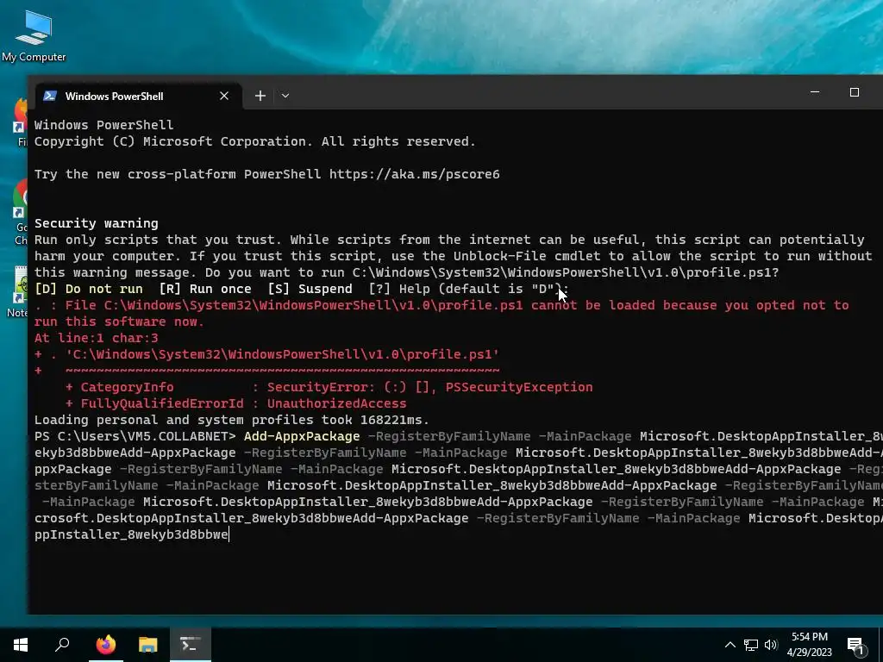The height and width of the screenshot is (662, 883).
Task: Click '[?] Help' option text
Action: coord(399,289)
